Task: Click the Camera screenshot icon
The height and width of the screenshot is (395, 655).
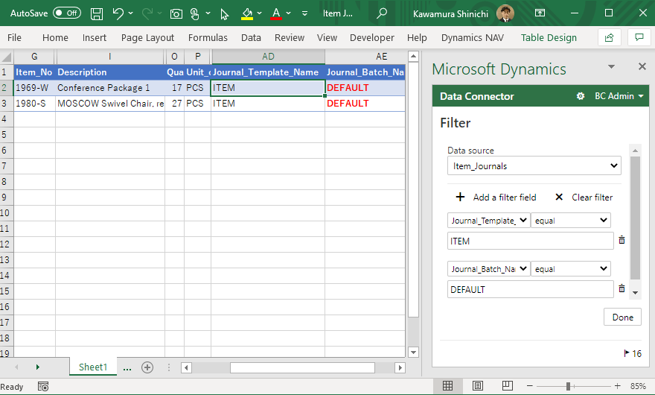Action: pos(176,14)
